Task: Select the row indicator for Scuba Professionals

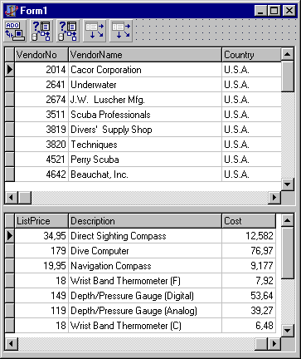Action: pos(10,115)
